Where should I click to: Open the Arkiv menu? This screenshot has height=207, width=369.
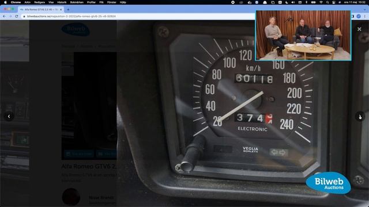click(x=28, y=2)
